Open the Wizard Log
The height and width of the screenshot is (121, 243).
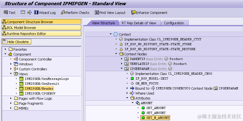[45, 13]
